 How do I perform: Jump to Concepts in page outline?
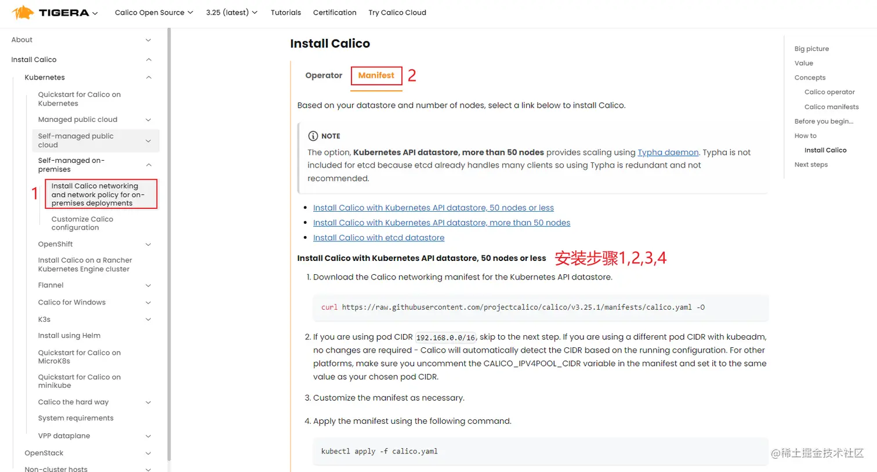tap(810, 78)
